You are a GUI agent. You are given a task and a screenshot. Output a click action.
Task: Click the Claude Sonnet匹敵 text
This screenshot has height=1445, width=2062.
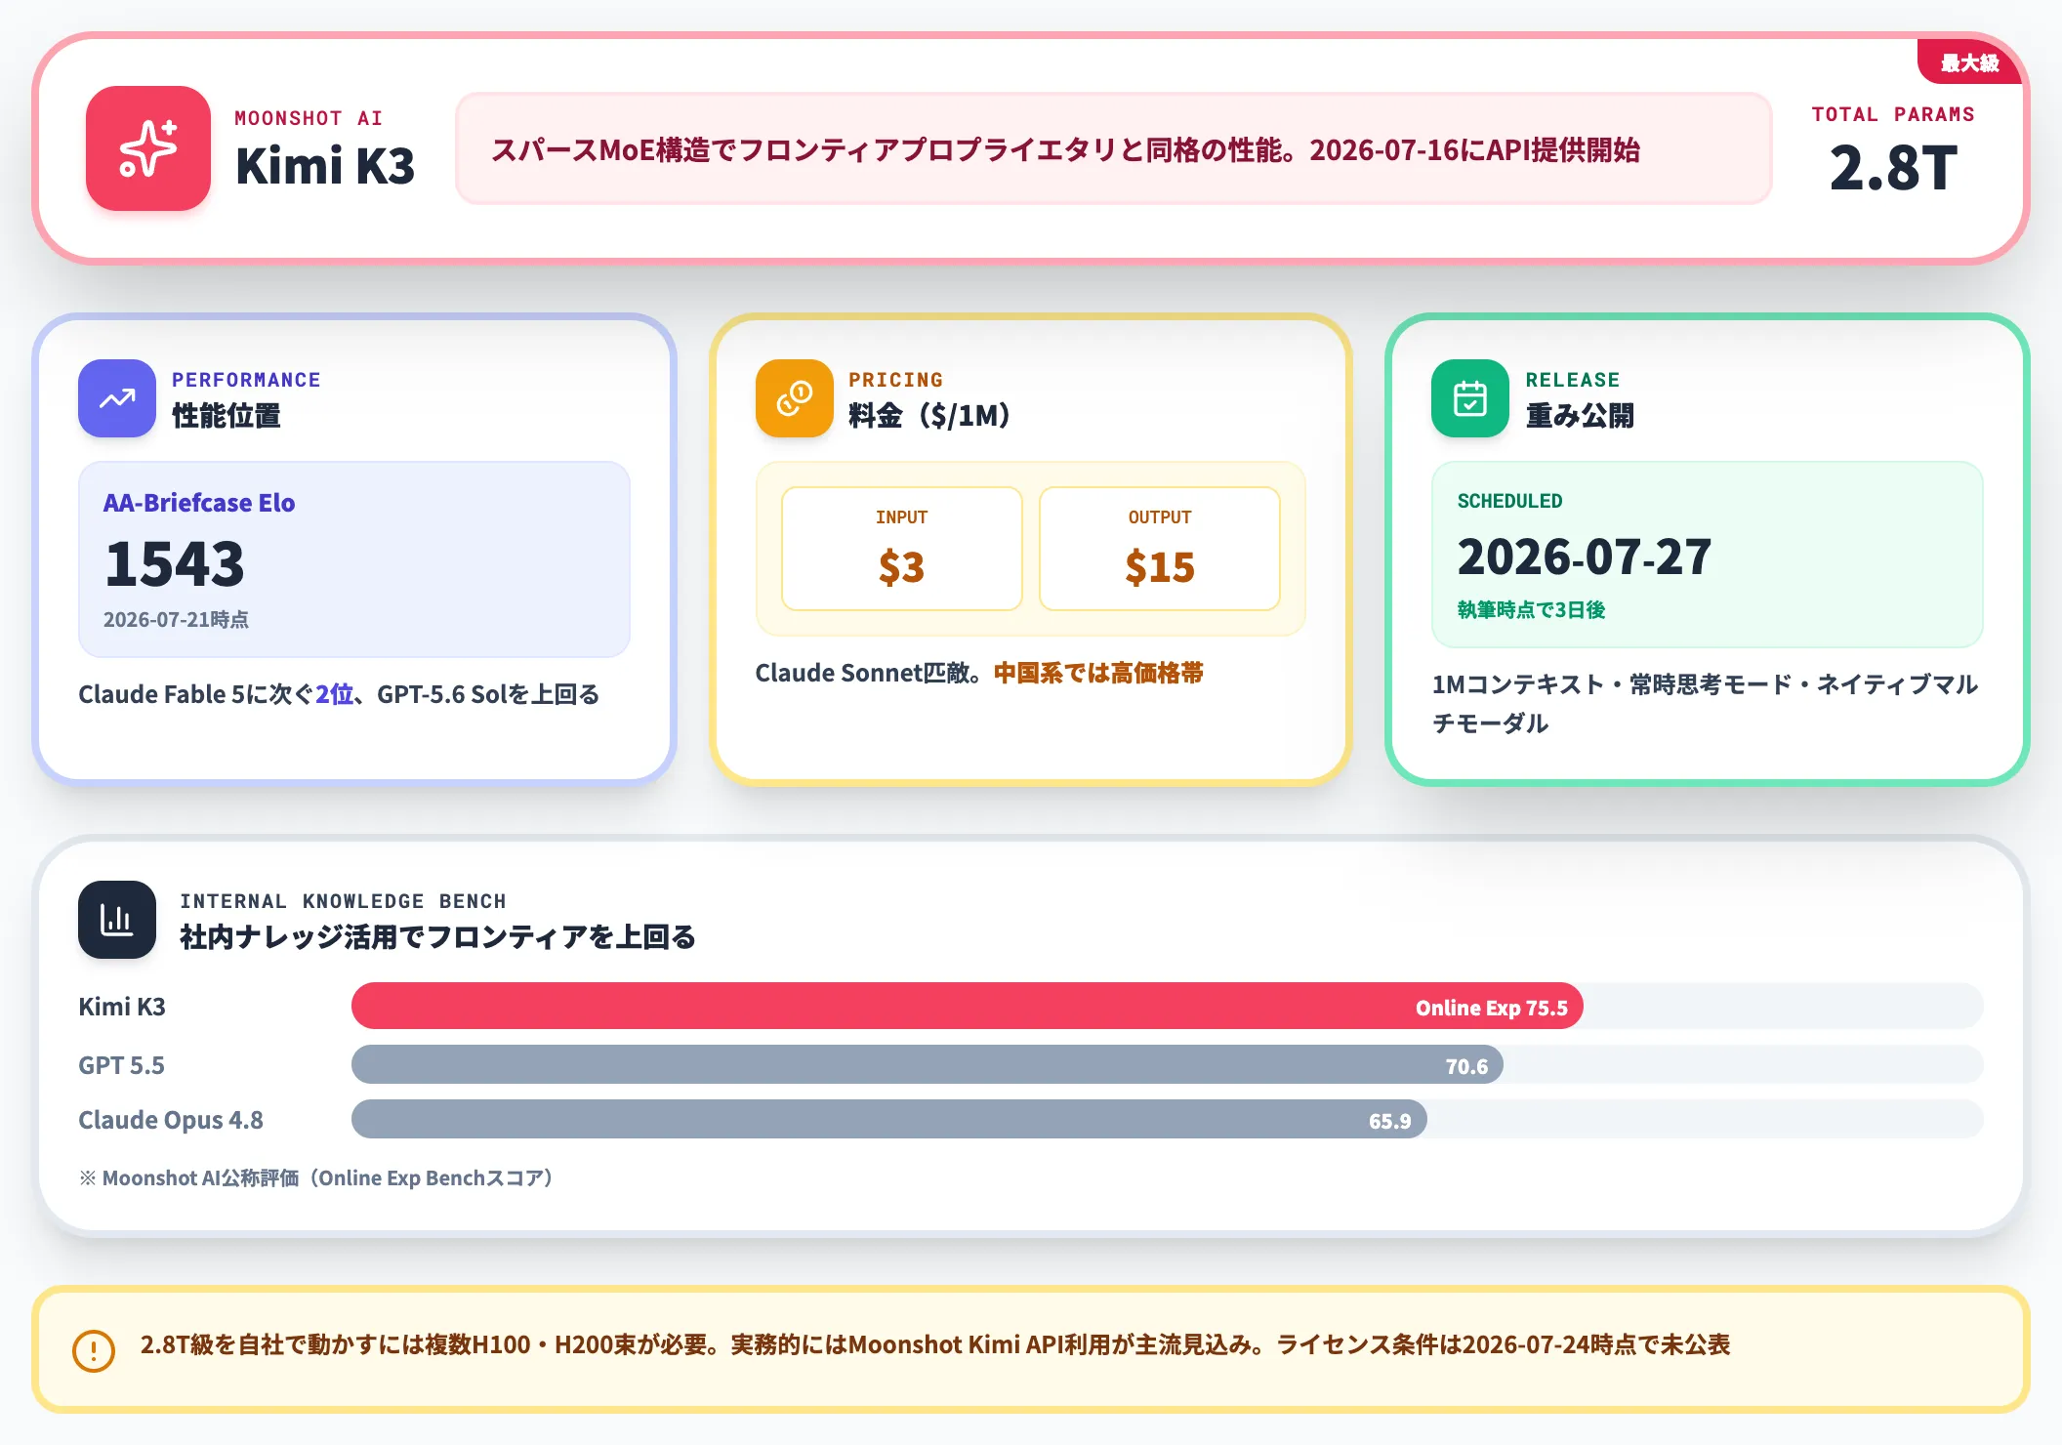tap(868, 673)
